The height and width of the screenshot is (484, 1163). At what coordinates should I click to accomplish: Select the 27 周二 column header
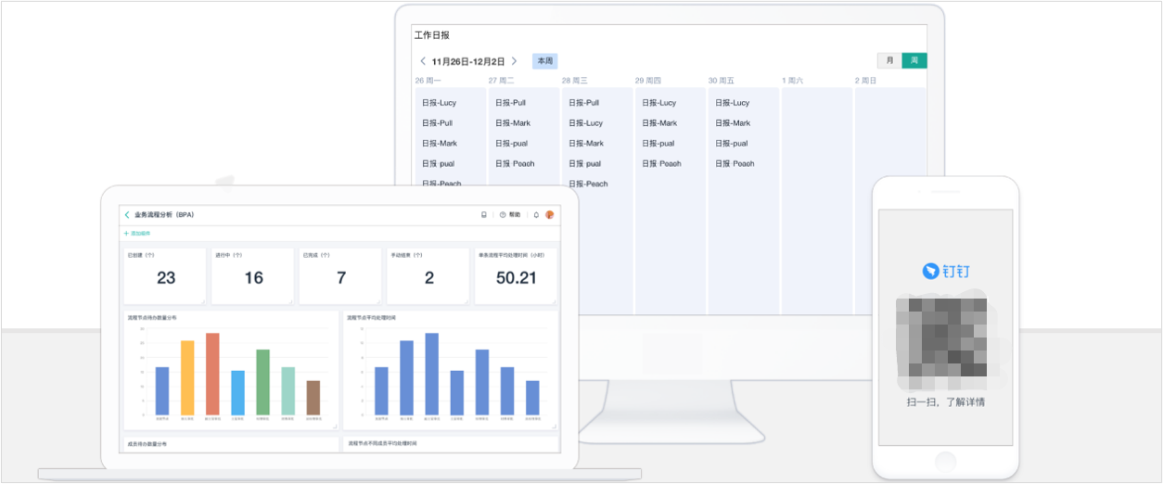pos(502,82)
